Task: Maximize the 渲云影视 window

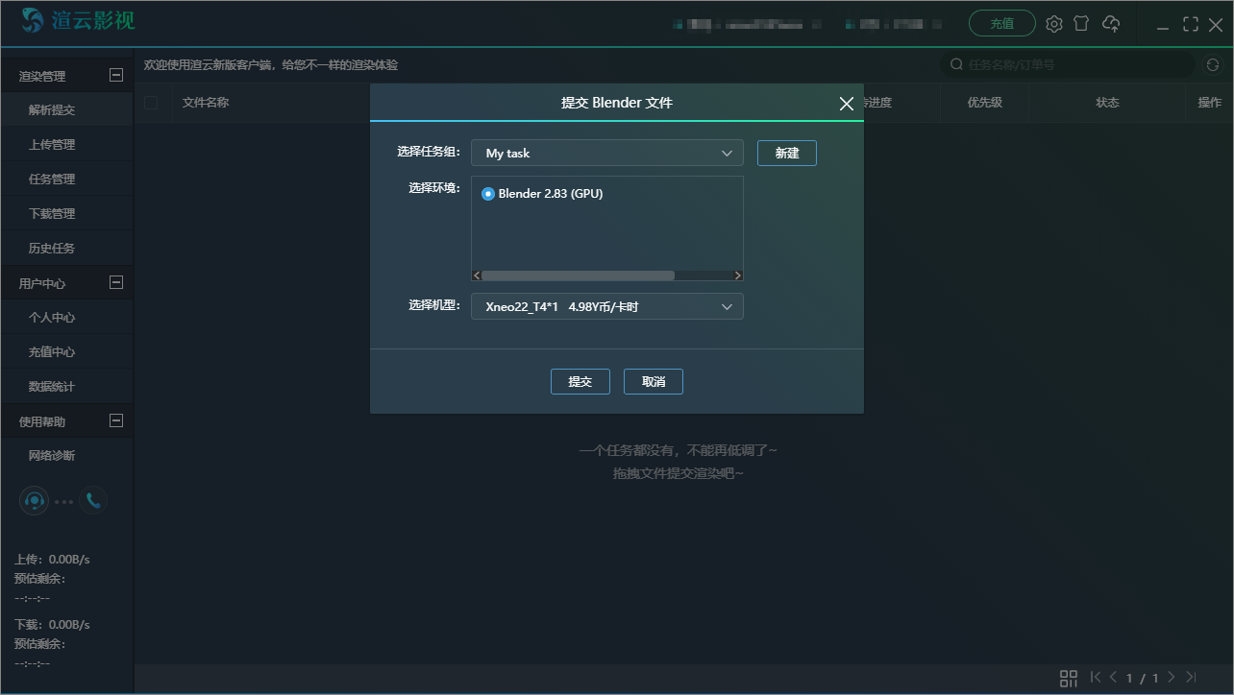Action: point(1191,24)
